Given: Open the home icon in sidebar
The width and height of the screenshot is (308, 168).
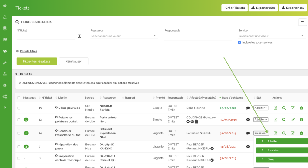Looking at the screenshot, I should [5, 6].
